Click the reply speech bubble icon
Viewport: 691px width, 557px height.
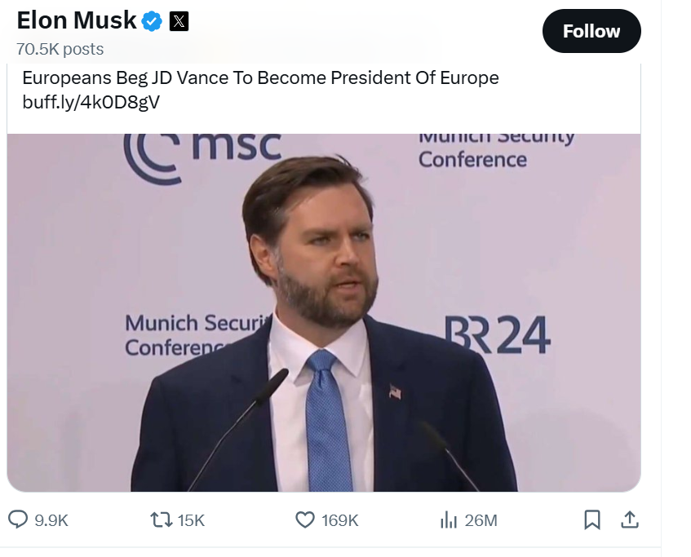(18, 519)
